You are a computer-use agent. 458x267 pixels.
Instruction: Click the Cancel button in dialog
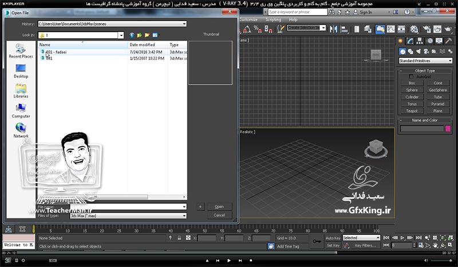point(219,216)
